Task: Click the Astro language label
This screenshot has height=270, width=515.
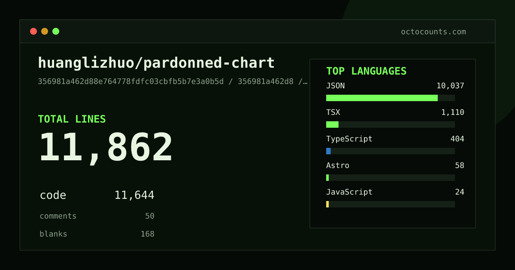Action: click(x=338, y=165)
